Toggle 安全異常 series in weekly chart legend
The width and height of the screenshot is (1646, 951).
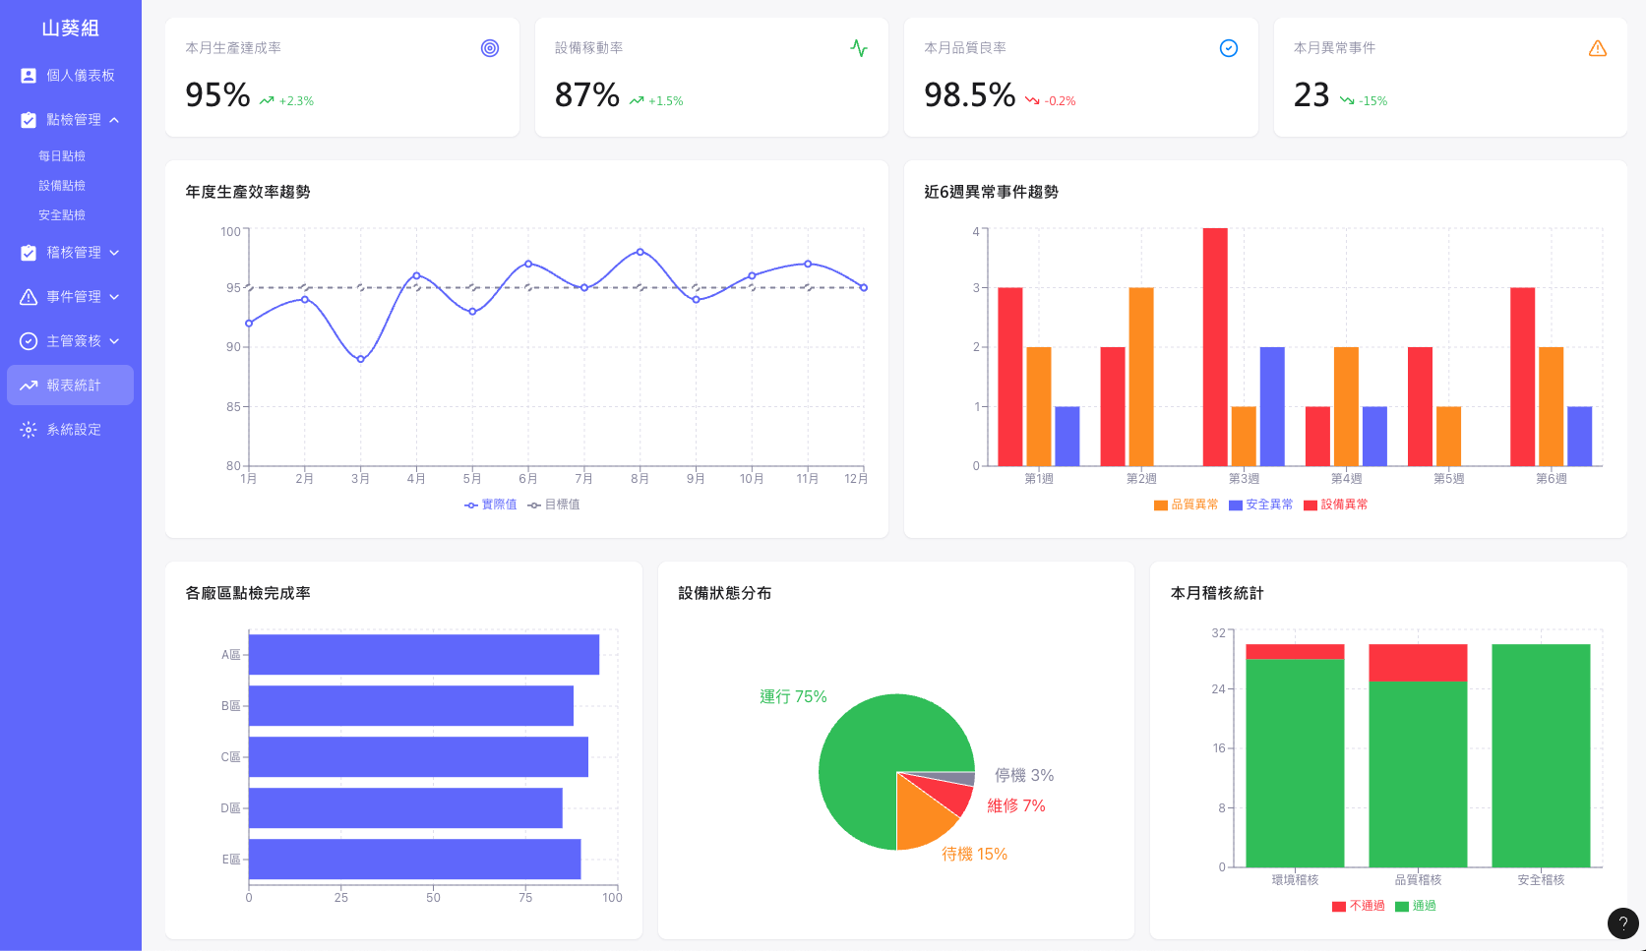(x=1260, y=505)
